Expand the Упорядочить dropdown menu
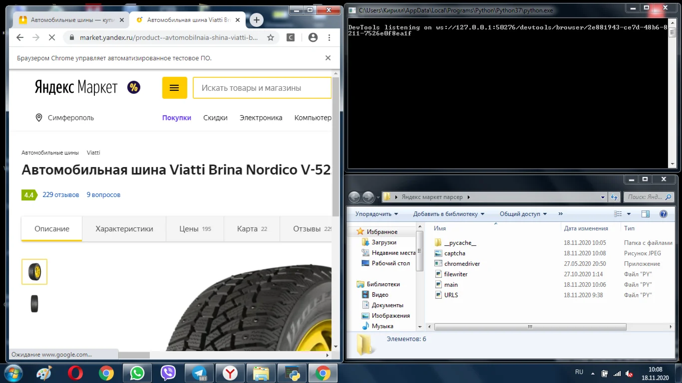Image resolution: width=682 pixels, height=383 pixels. click(x=377, y=214)
